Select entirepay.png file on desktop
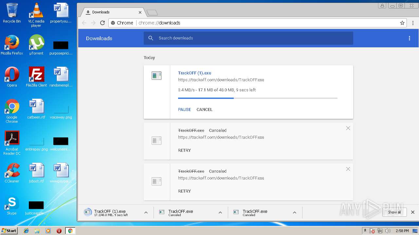 tap(36, 144)
